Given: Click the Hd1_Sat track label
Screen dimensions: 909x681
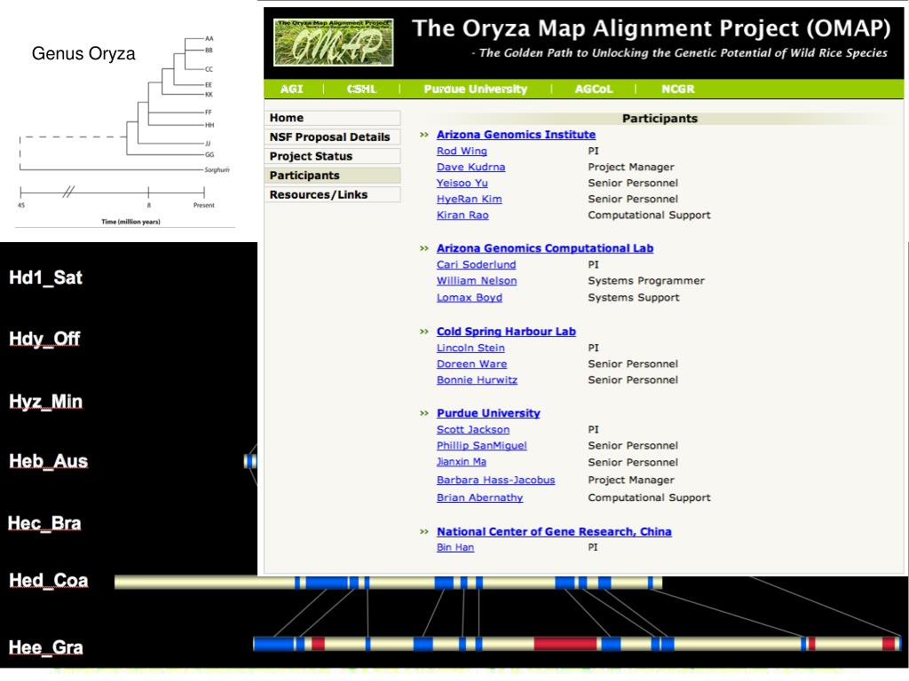Looking at the screenshot, I should tap(46, 278).
